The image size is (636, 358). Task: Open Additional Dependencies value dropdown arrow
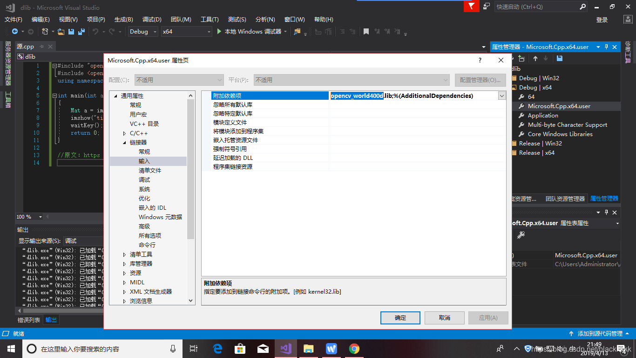click(502, 96)
